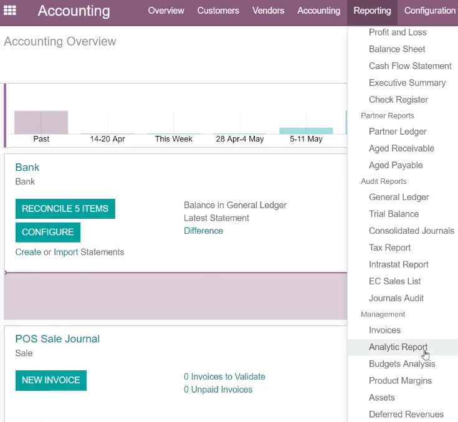
Task: Click the Import statements link
Action: 65,252
